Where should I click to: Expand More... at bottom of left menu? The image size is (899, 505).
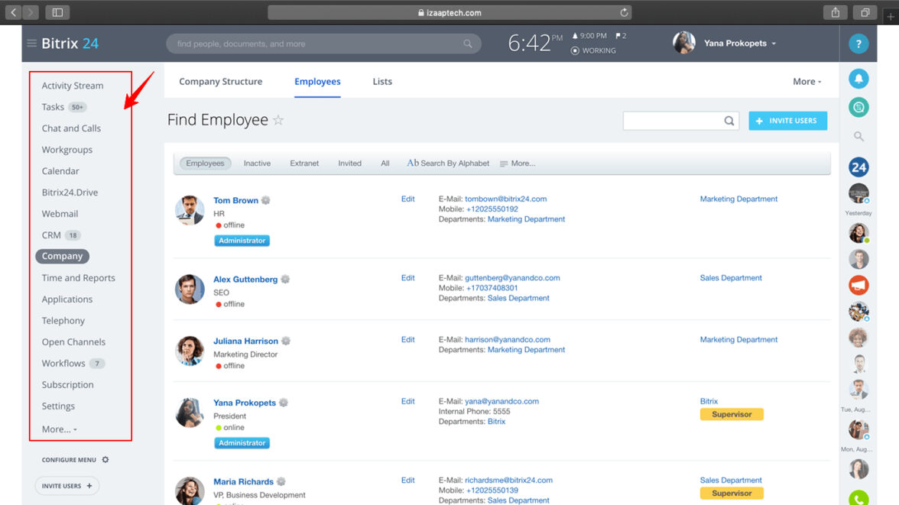click(x=59, y=429)
